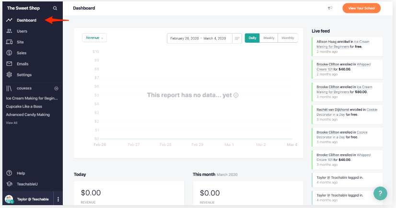Click the View Your School button
Image resolution: width=396 pixels, height=208 pixels.
coord(361,8)
